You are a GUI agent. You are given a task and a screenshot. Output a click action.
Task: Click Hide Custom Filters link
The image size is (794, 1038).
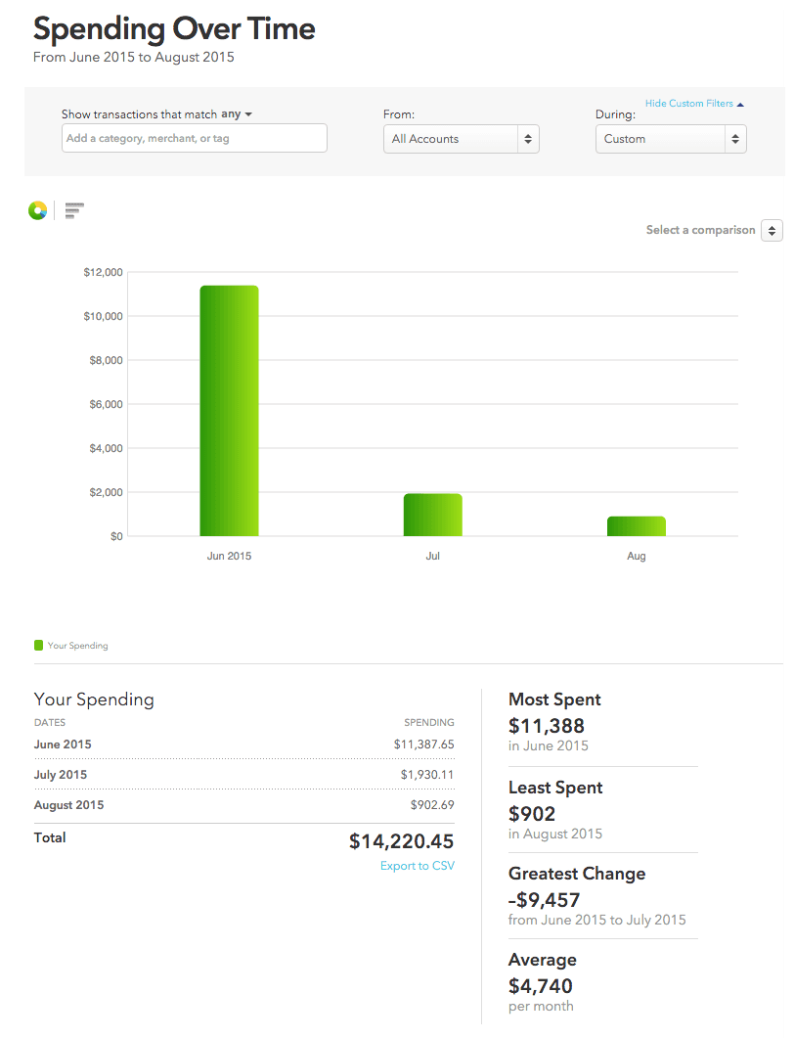point(688,104)
